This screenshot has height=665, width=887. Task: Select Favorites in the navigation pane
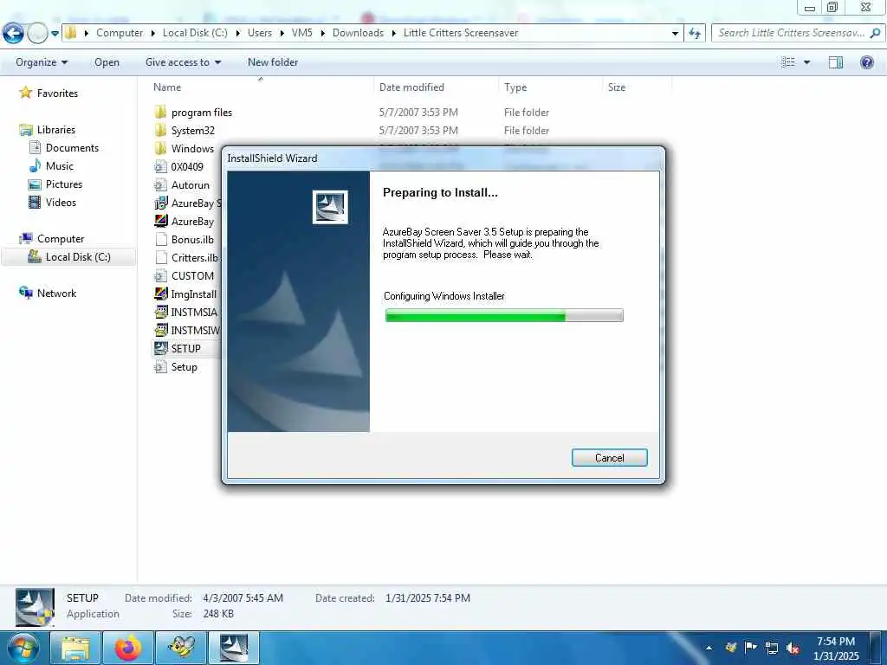tap(57, 94)
